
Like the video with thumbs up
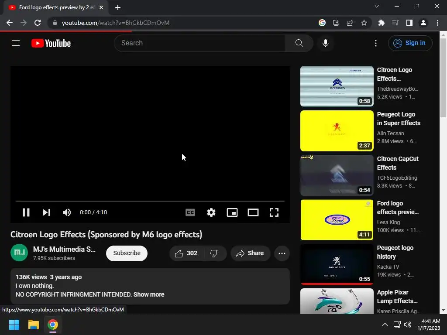(187, 253)
